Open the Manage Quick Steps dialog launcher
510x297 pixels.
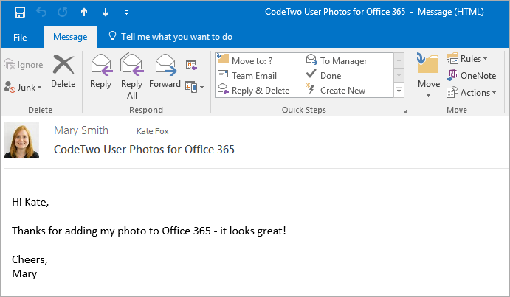pyautogui.click(x=404, y=110)
